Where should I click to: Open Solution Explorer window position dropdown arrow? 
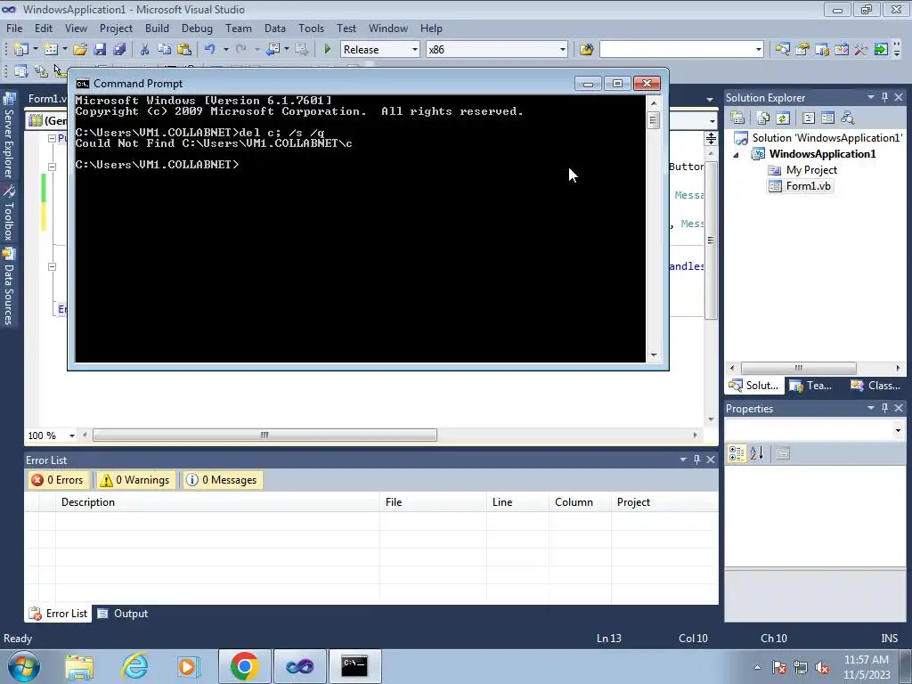click(871, 98)
